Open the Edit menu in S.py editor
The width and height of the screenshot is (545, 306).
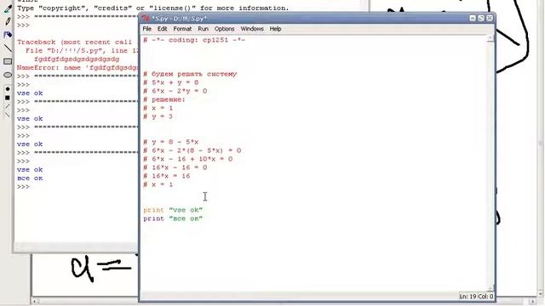[162, 29]
